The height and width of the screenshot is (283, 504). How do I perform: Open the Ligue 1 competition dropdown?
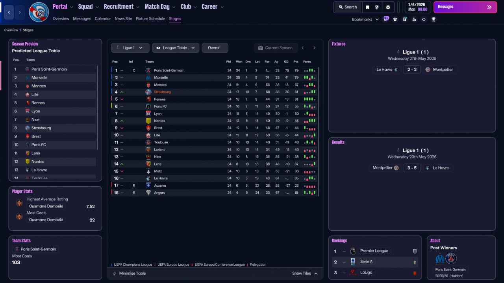coord(130,48)
